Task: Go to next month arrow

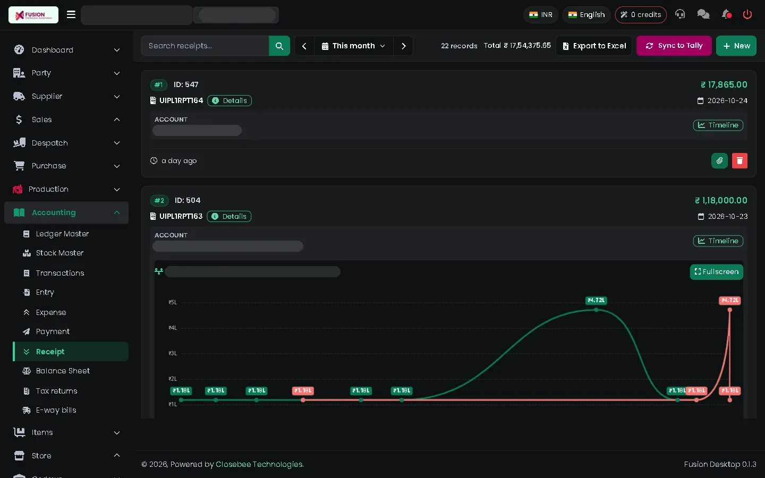Action: pos(403,46)
